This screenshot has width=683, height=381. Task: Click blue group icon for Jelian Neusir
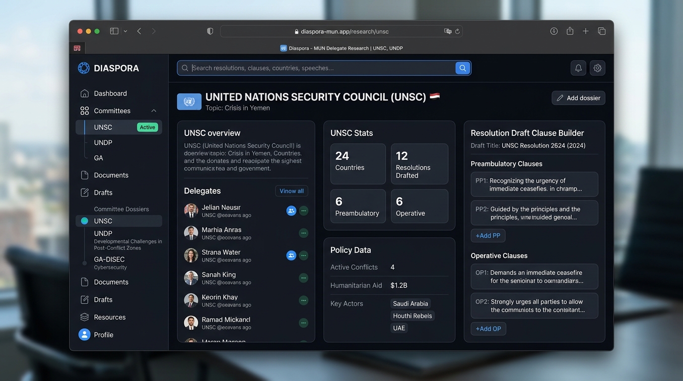pos(291,211)
